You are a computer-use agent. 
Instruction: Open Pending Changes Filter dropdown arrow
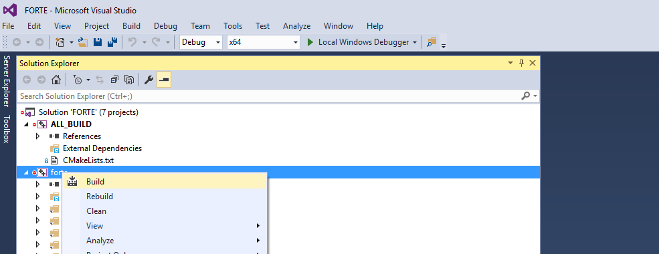coord(88,80)
